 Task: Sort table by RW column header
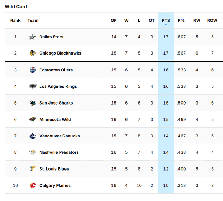point(197,20)
